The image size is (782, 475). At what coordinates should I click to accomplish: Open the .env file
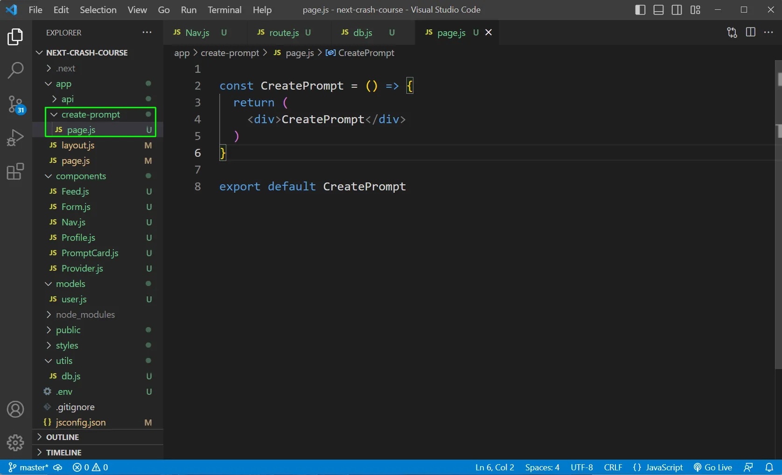click(98, 391)
